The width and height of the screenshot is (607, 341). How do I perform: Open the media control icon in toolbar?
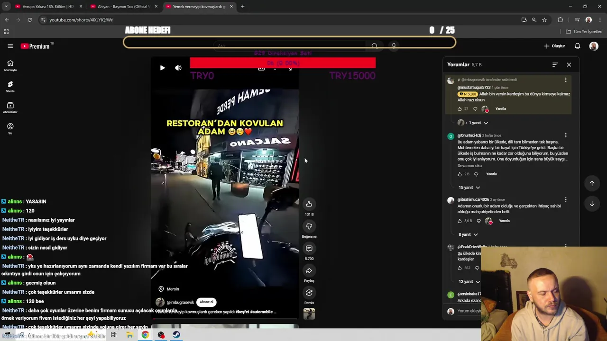pos(577,20)
